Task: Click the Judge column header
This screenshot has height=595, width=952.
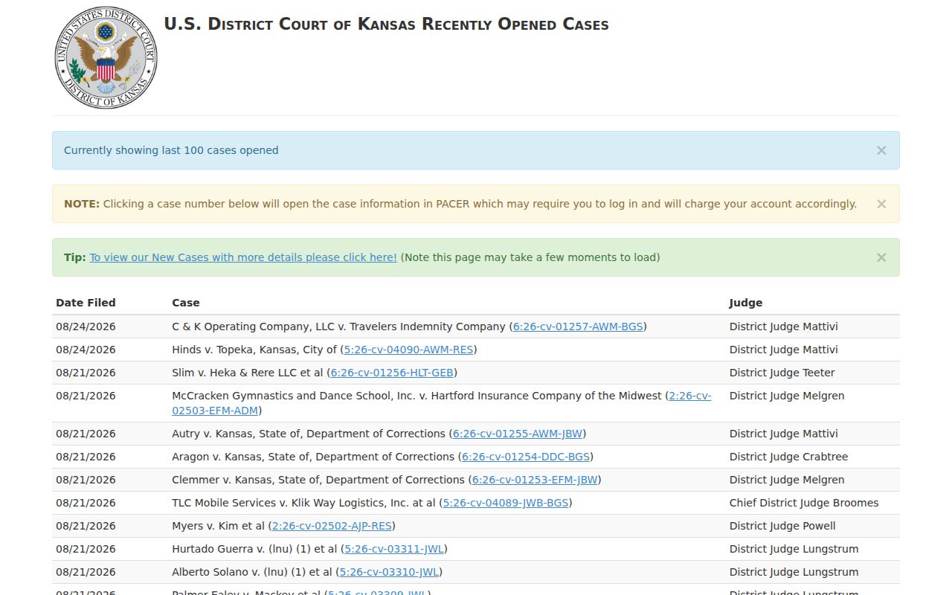Action: [x=746, y=303]
